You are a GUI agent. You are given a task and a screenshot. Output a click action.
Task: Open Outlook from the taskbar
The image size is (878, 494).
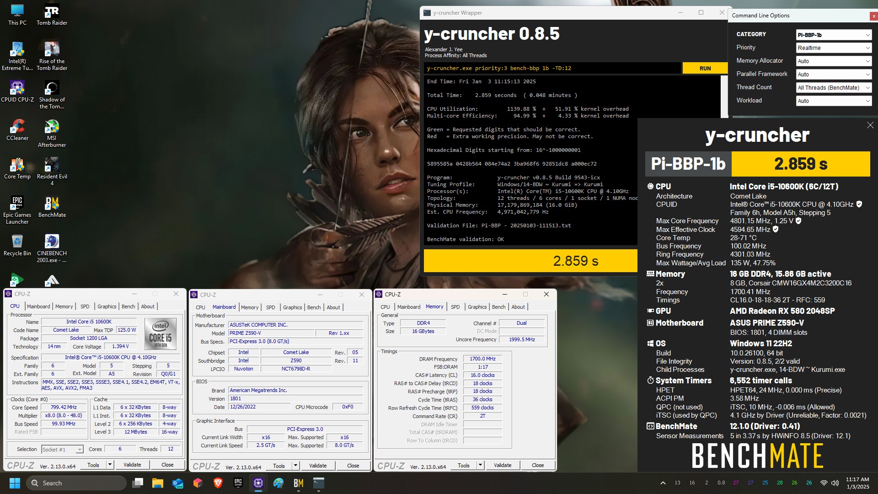(177, 483)
